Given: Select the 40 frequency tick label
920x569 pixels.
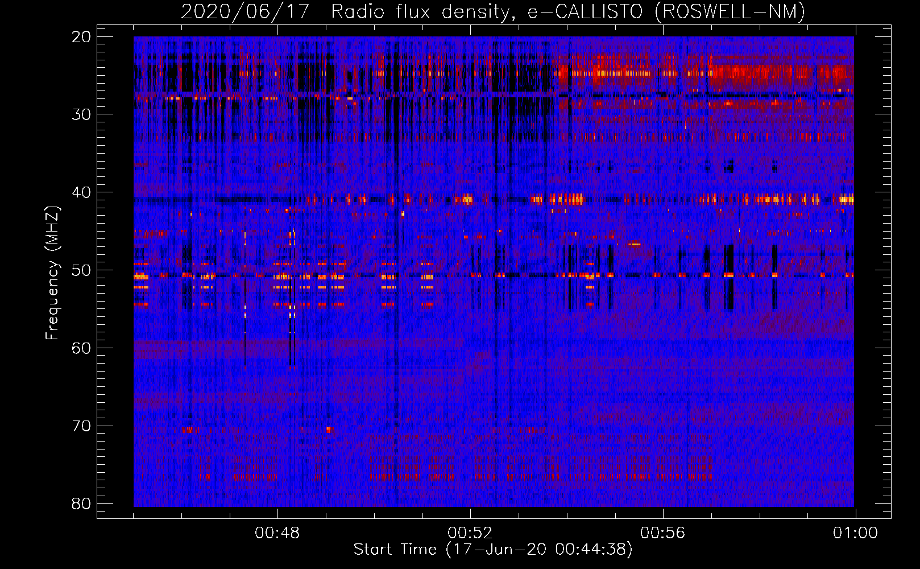Looking at the screenshot, I should (81, 192).
